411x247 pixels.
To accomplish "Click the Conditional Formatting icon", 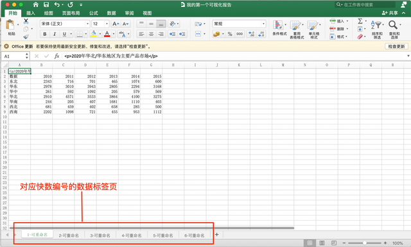I will (278, 25).
